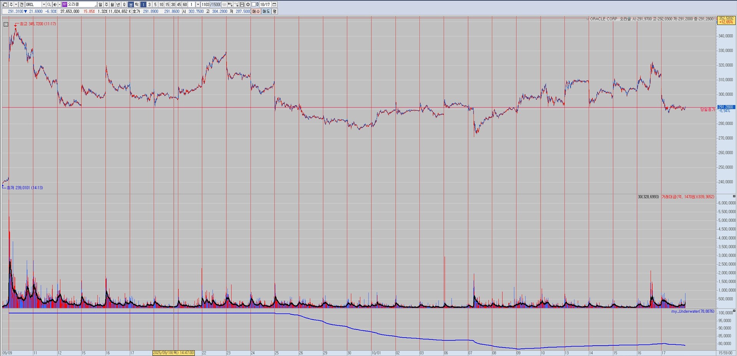
Task: Click the small marker before ORACLE CORP legend
Action: [x=588, y=19]
